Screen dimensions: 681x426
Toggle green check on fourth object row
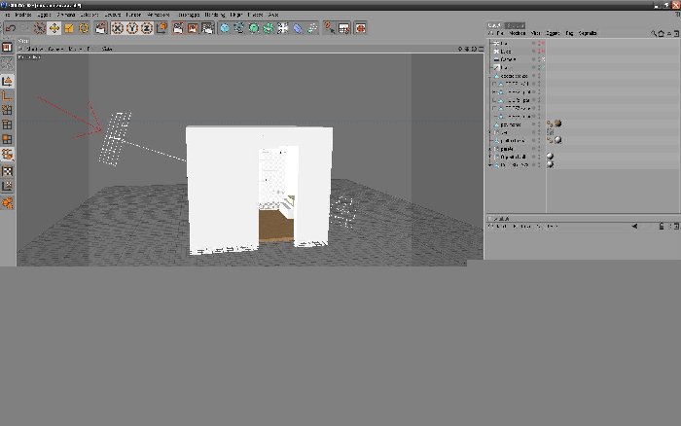542,68
